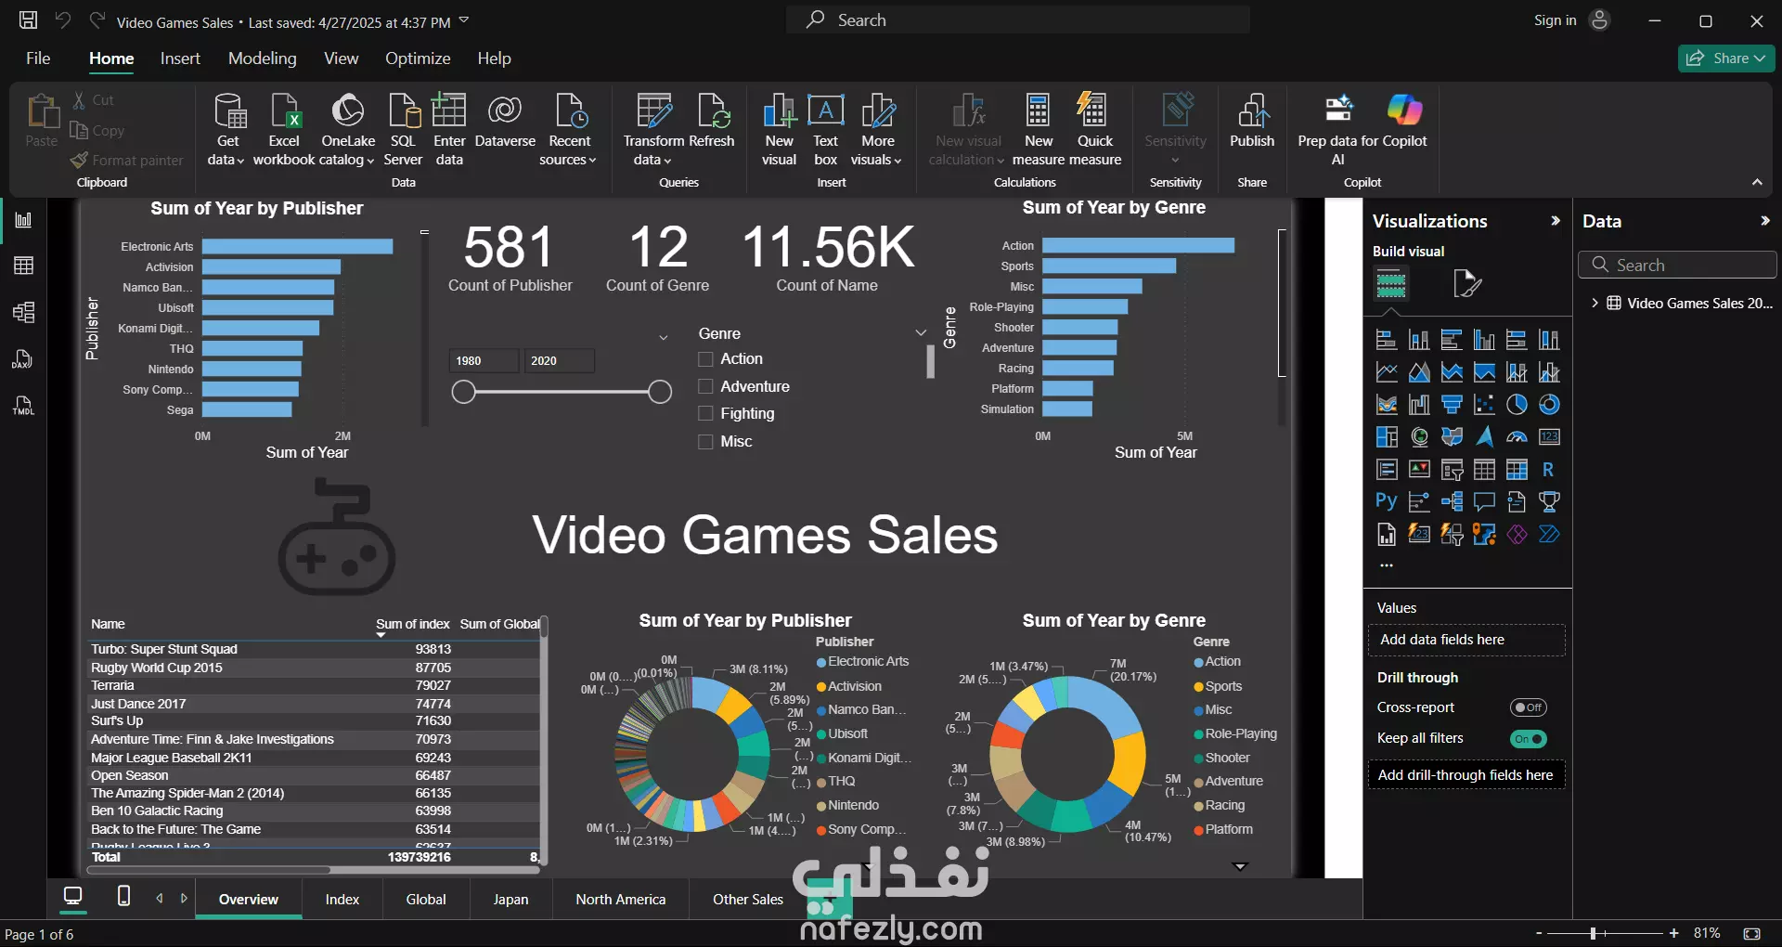This screenshot has height=947, width=1782.
Task: Click year slider right handle
Action: tap(660, 392)
